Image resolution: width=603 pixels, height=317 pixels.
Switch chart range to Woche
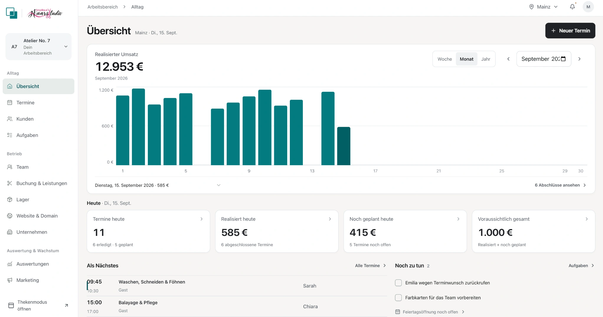pyautogui.click(x=445, y=59)
